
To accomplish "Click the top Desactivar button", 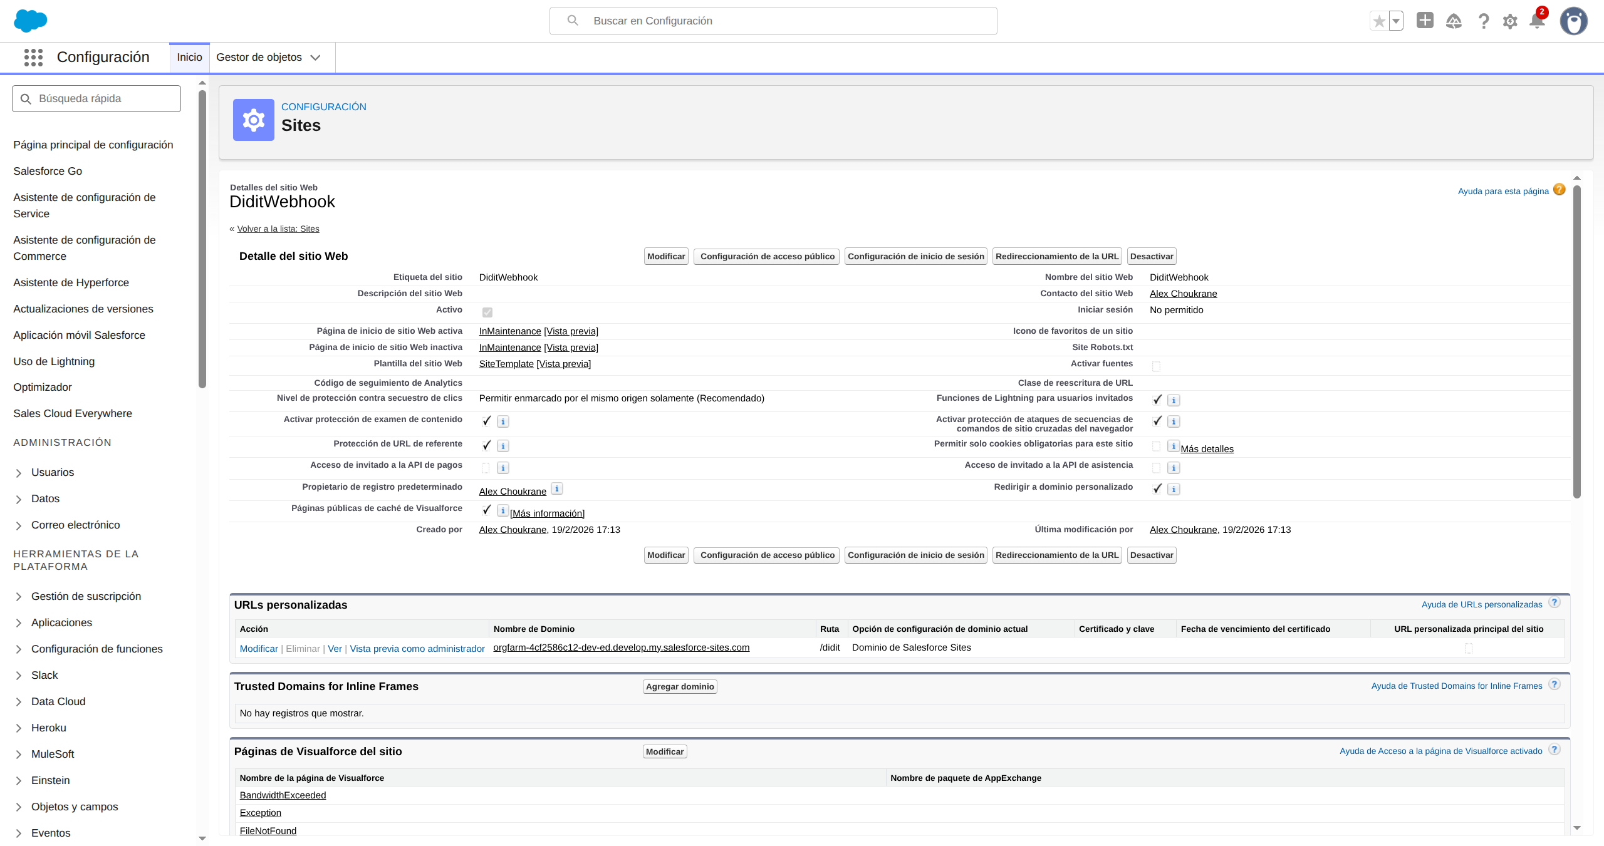I will point(1151,256).
